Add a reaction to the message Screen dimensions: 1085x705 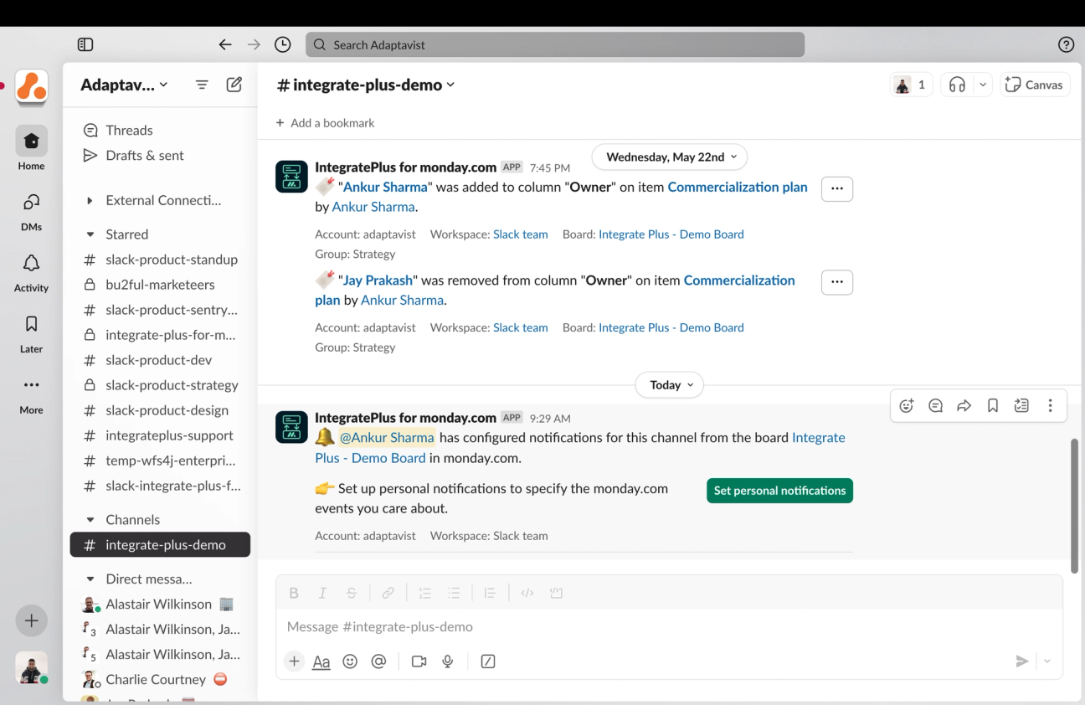(907, 405)
